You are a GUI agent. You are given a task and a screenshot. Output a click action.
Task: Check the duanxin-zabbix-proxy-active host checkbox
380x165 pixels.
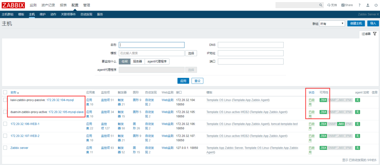point(5,112)
